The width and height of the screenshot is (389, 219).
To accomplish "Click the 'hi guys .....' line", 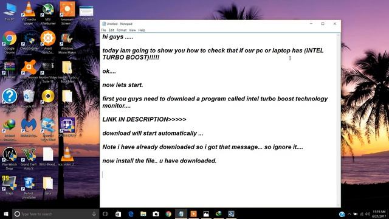I will click(x=117, y=36).
